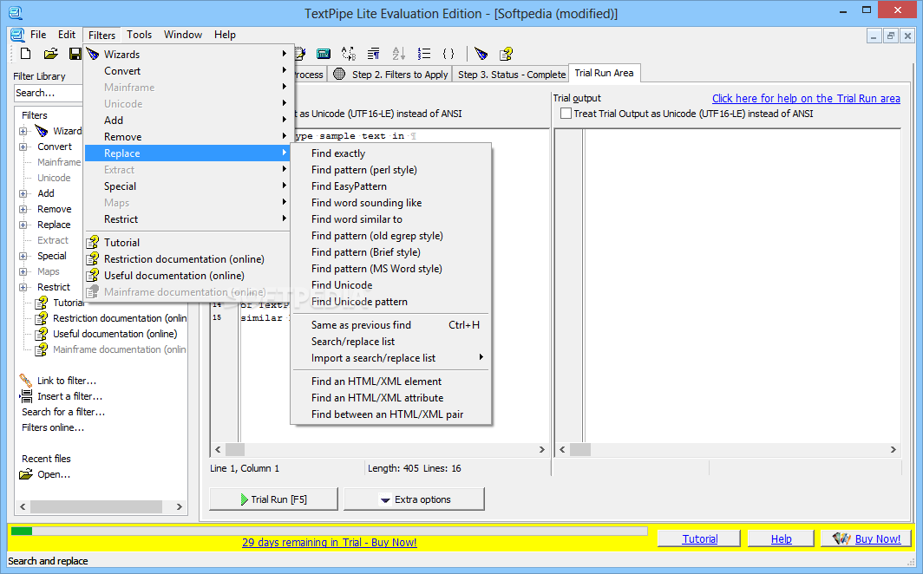Expand Restrict node in Filter Library tree
This screenshot has width=923, height=574.
pyautogui.click(x=23, y=287)
